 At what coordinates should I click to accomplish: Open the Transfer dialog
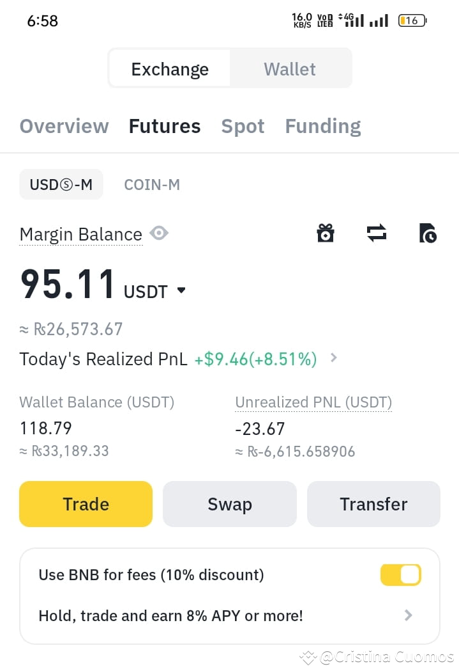click(x=373, y=504)
